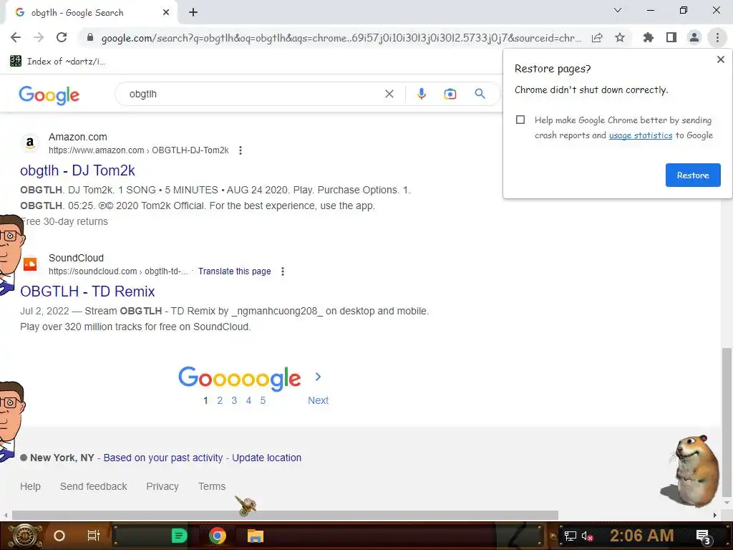Open the usage statistics link

641,135
